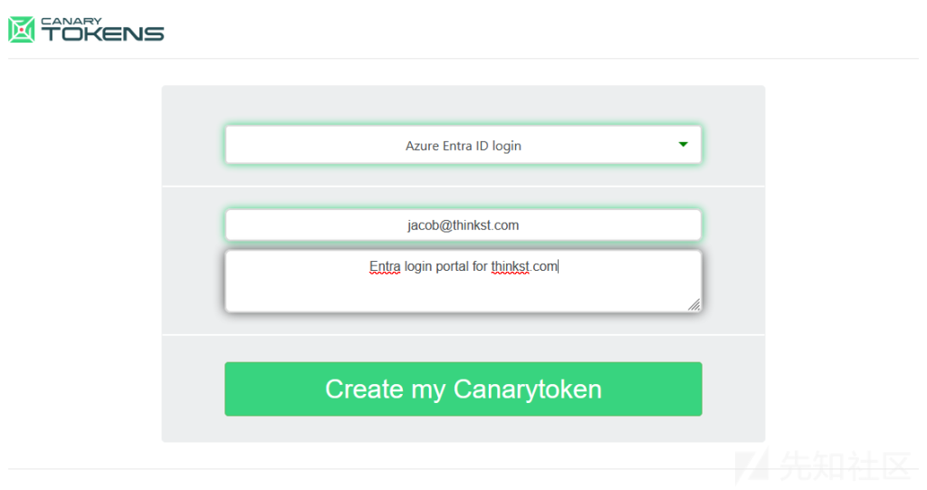Click the green dropdown arrow

[683, 144]
